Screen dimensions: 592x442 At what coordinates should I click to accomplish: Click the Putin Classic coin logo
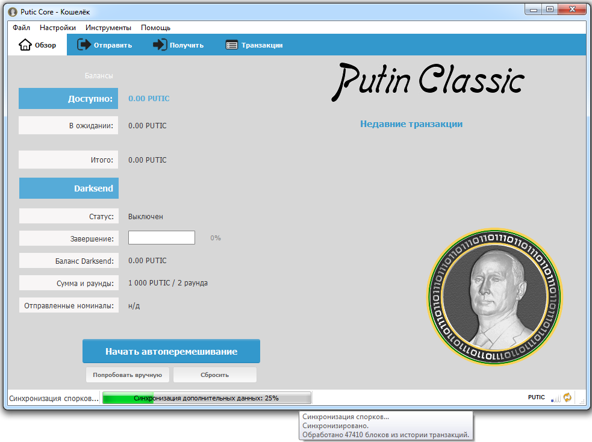(494, 296)
